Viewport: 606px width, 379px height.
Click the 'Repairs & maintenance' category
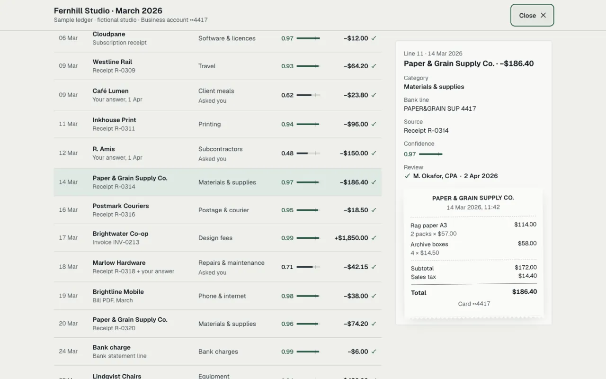point(231,263)
